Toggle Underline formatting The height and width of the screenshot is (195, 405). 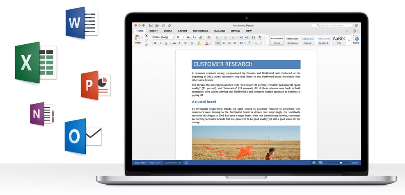[166, 43]
